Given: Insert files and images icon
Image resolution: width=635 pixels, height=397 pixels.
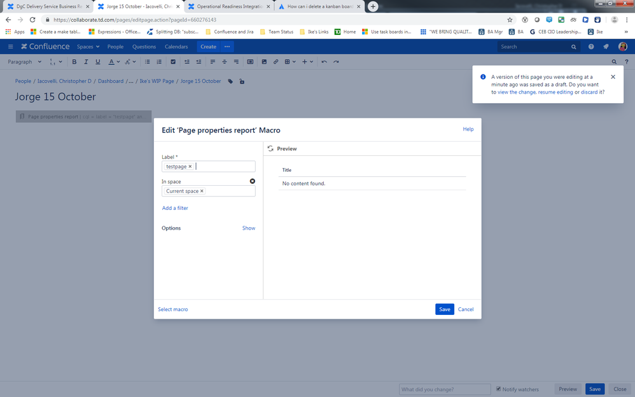Looking at the screenshot, I should pos(264,62).
